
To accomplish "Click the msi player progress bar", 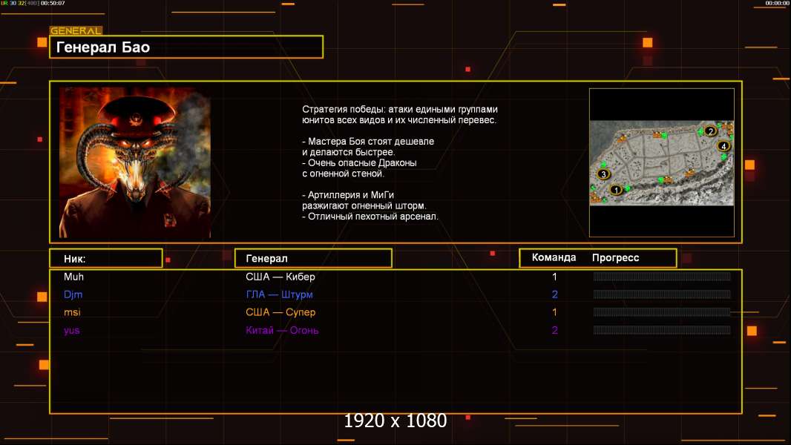I will pos(662,312).
